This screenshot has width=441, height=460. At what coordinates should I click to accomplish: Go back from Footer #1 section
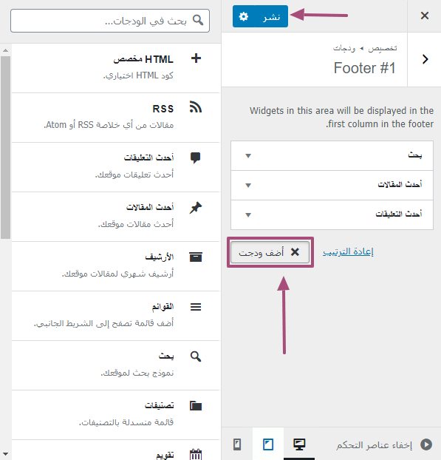tap(425, 59)
